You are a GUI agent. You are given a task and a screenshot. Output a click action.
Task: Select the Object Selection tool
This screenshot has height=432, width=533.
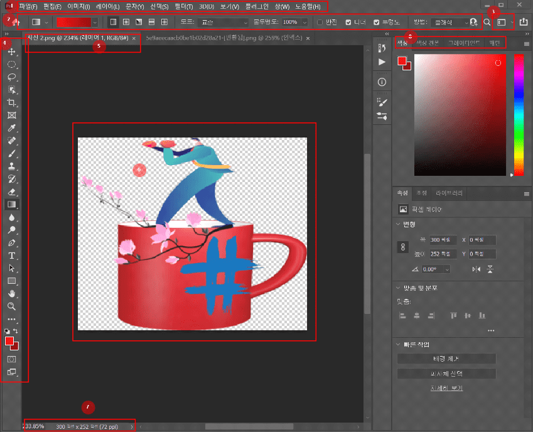11,90
